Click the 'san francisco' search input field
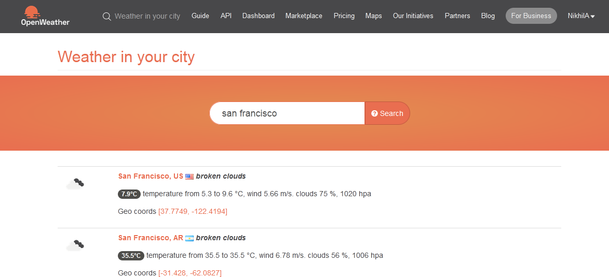 point(287,113)
